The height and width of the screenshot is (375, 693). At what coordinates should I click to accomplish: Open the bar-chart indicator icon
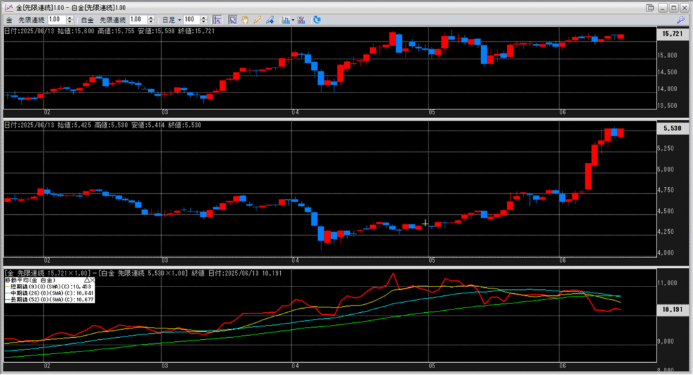pos(286,20)
